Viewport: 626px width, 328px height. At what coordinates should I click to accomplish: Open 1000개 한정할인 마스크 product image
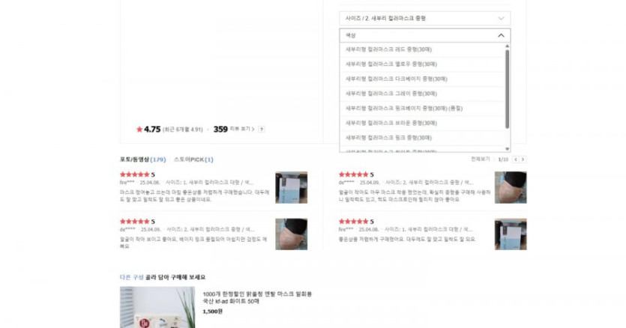tap(157, 307)
